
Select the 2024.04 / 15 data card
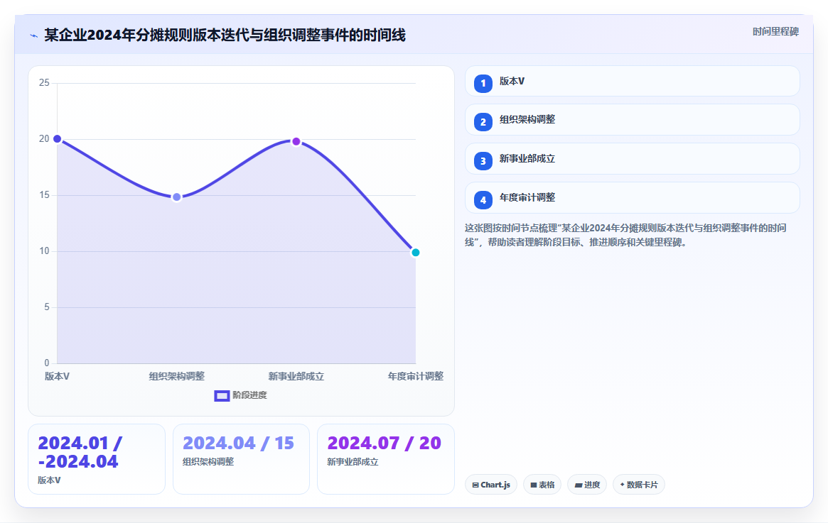[x=242, y=459]
